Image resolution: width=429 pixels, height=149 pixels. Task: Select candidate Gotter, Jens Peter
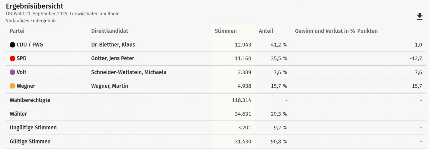112,59
